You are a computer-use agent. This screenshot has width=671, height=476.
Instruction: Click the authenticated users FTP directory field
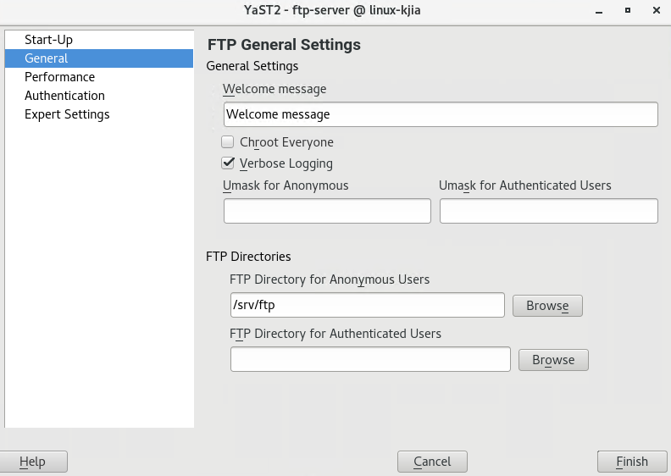(370, 359)
